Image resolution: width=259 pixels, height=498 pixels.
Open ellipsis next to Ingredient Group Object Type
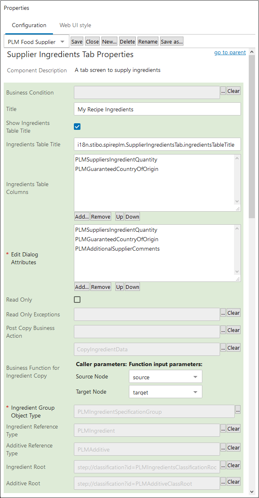pyautogui.click(x=238, y=409)
